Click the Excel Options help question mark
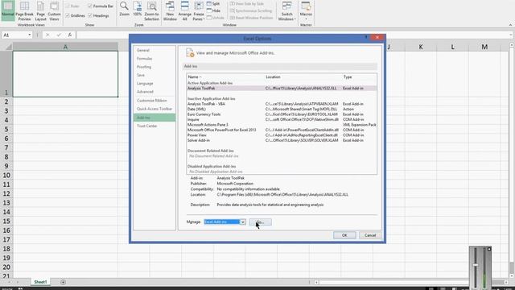This screenshot has width=515, height=290. pyautogui.click(x=366, y=37)
